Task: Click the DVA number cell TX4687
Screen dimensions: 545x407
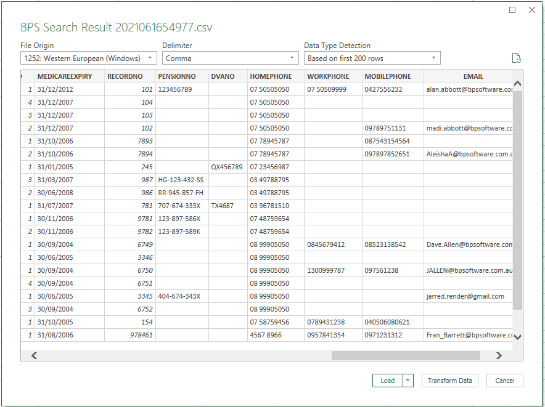Action: tap(228, 206)
